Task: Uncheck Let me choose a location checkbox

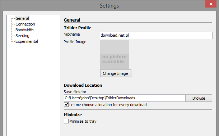Action: pyautogui.click(x=66, y=105)
